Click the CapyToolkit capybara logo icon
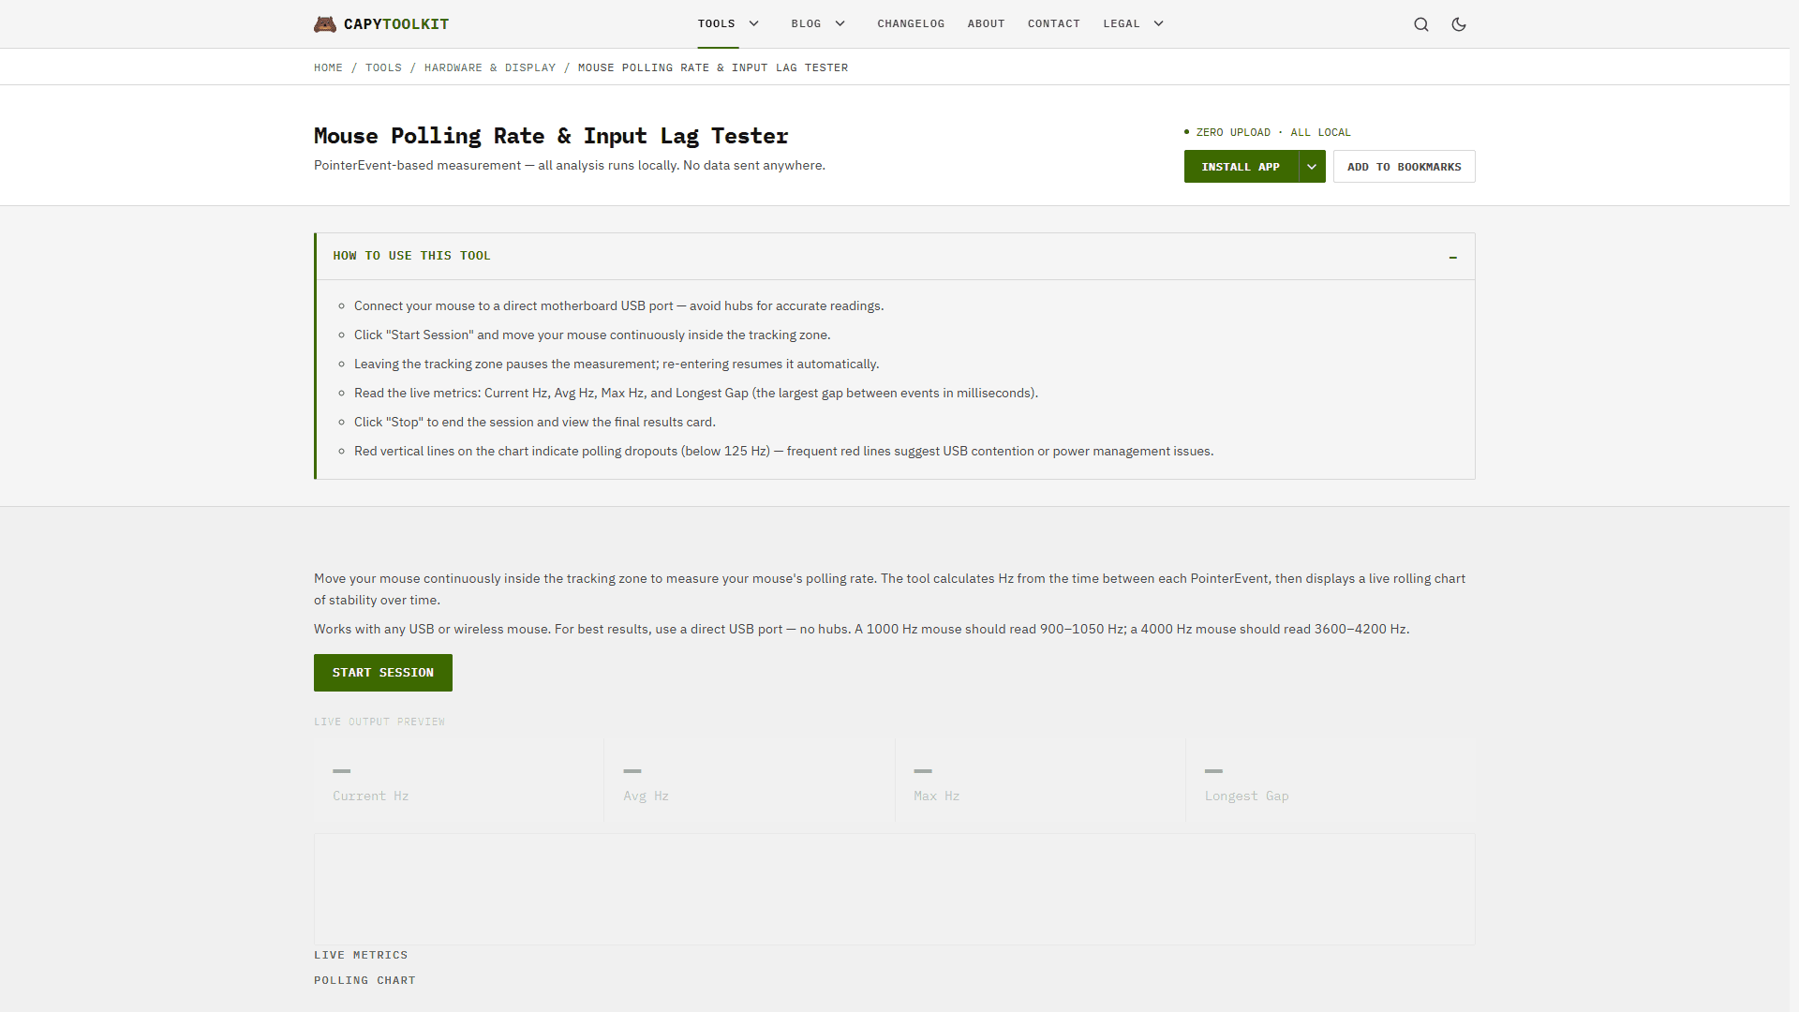1799x1012 pixels. coord(325,24)
